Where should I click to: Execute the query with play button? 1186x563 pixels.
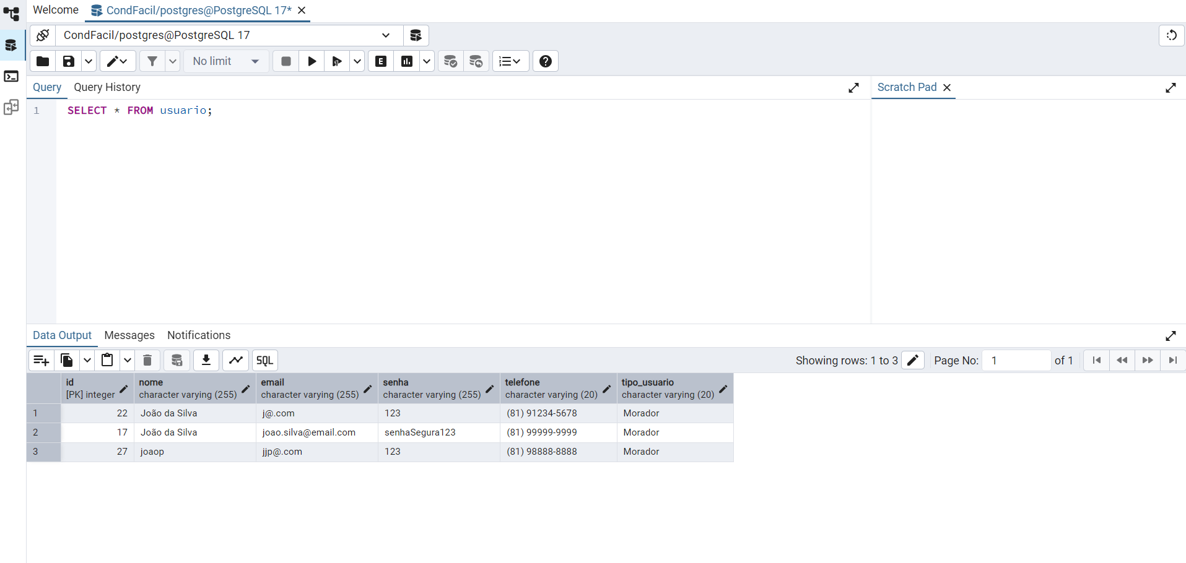pos(312,61)
